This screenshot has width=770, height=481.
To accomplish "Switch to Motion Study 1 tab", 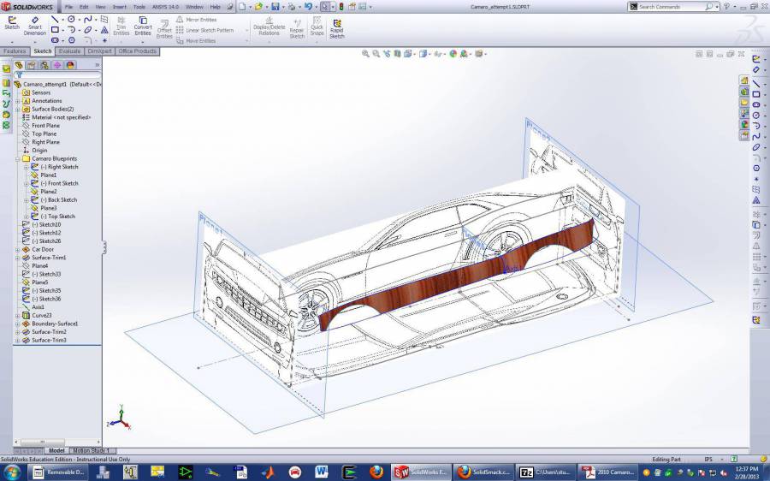I will tap(92, 450).
